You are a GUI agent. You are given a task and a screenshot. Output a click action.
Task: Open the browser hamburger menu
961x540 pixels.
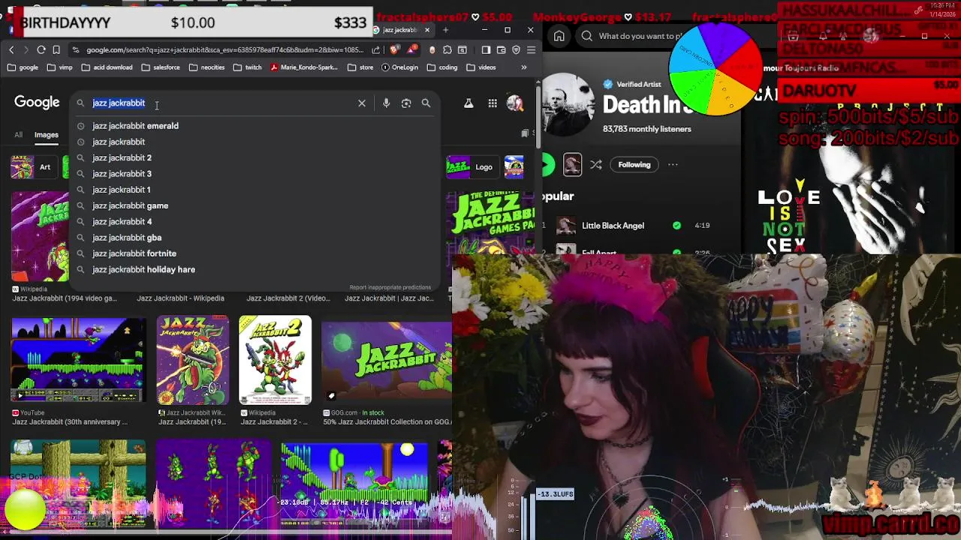pyautogui.click(x=531, y=50)
